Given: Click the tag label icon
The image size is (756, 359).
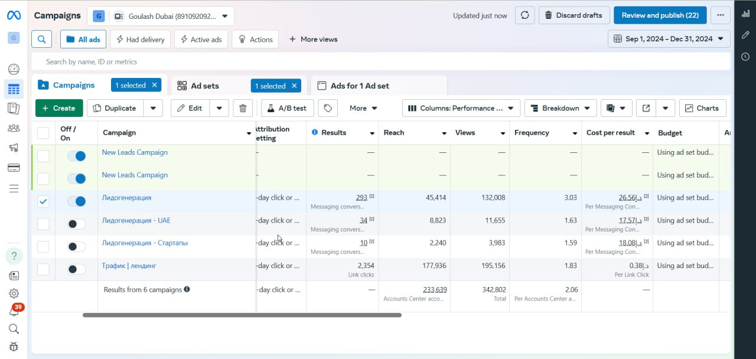Looking at the screenshot, I should 328,108.
